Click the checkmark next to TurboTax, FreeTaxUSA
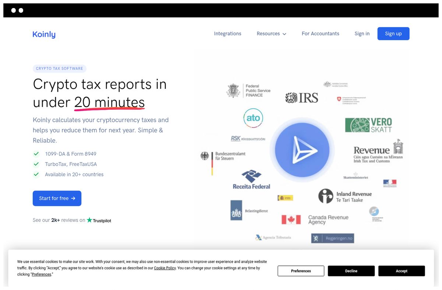442x290 pixels. [x=36, y=164]
